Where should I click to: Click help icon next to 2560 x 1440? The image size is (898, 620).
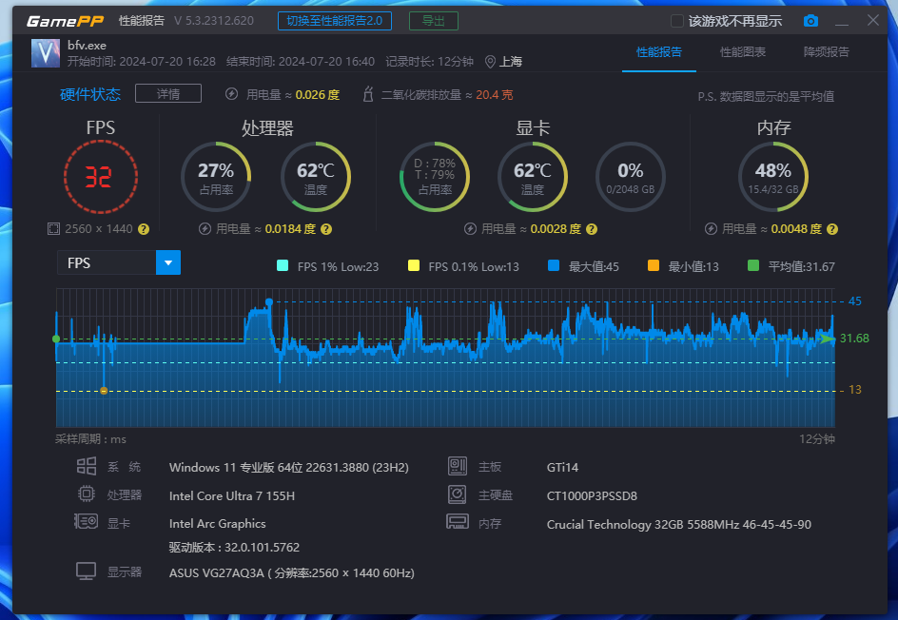[144, 229]
